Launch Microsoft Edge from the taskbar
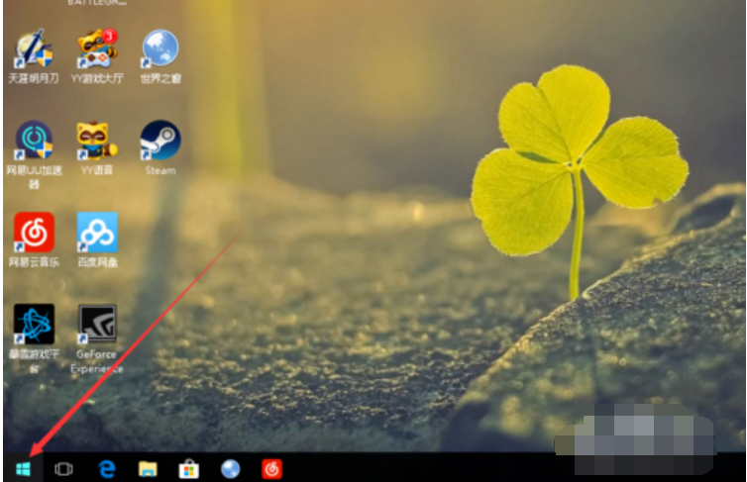This screenshot has width=747, height=482. (x=106, y=468)
